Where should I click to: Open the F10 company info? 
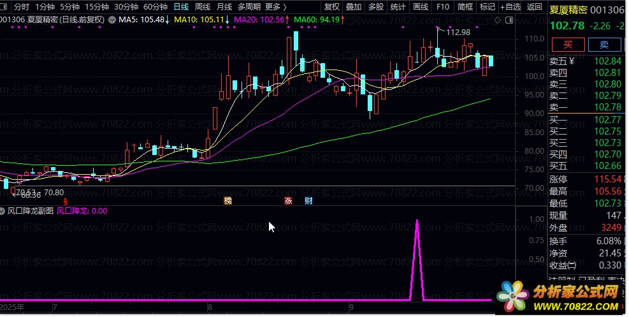[x=442, y=7]
